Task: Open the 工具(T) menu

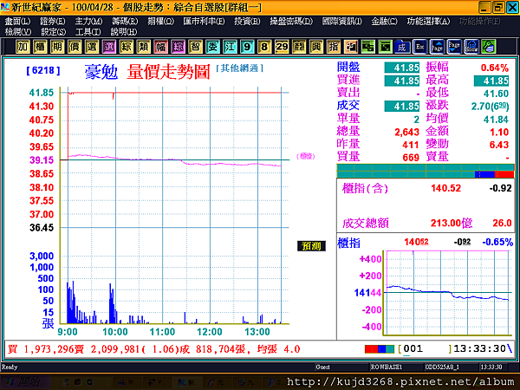Action: click(x=88, y=32)
